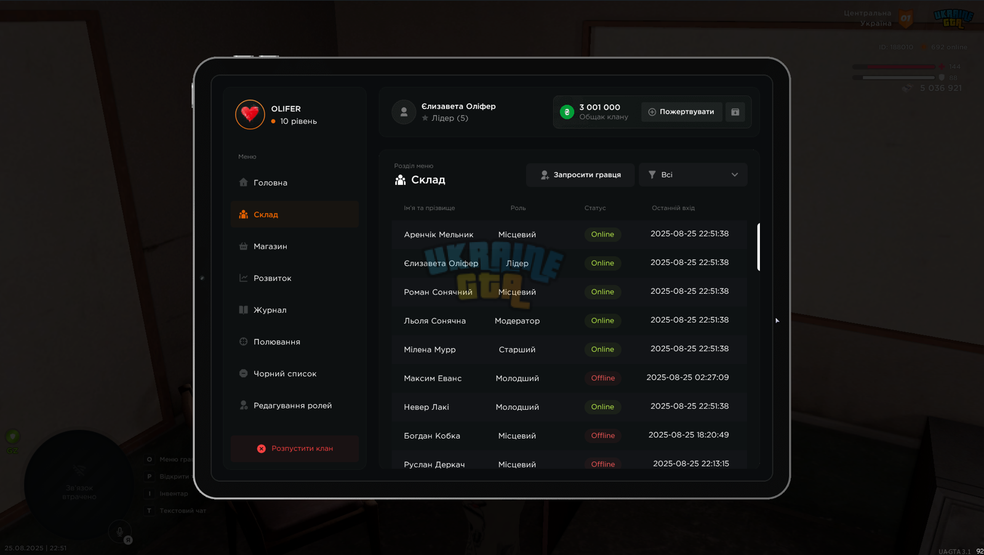Click the green clan currency icon
The height and width of the screenshot is (555, 984).
pos(567,112)
